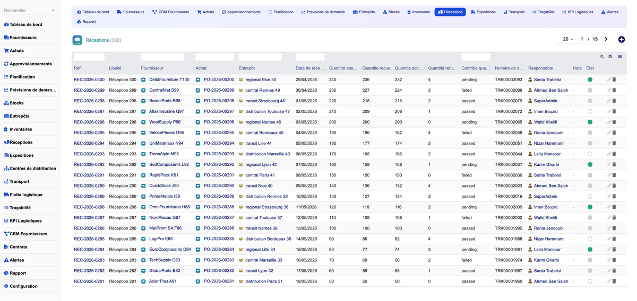
Task: Click person icon beside Sonia Trabelsi in REC-2026-0300 row
Action: pos(530,79)
